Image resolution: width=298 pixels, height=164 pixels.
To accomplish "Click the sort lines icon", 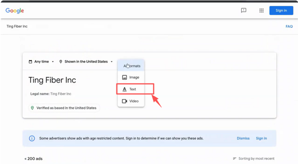I will click(x=235, y=158).
